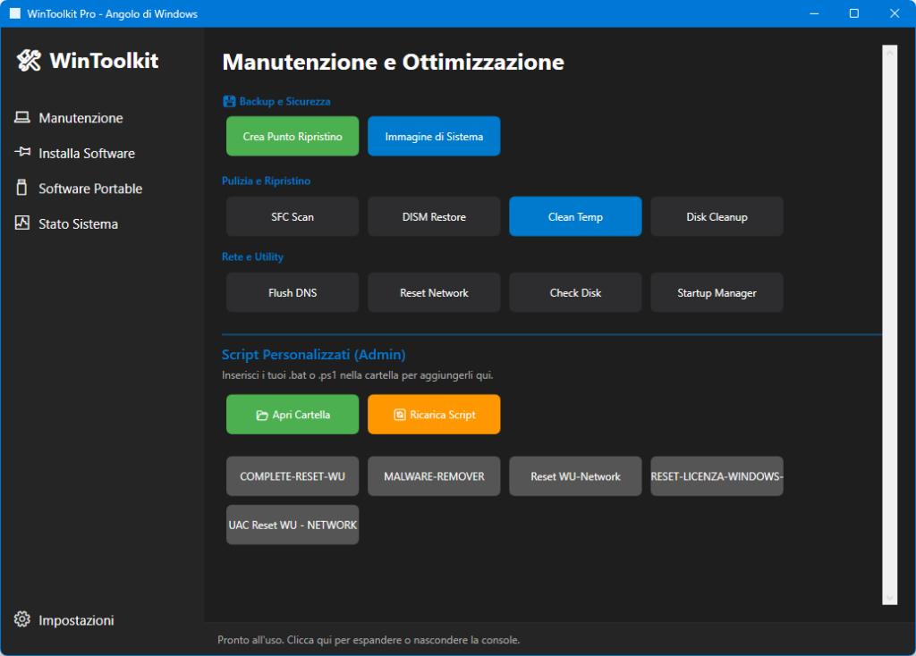This screenshot has height=656, width=916.
Task: Click the Pulizia e Ripristino label
Action: [266, 181]
